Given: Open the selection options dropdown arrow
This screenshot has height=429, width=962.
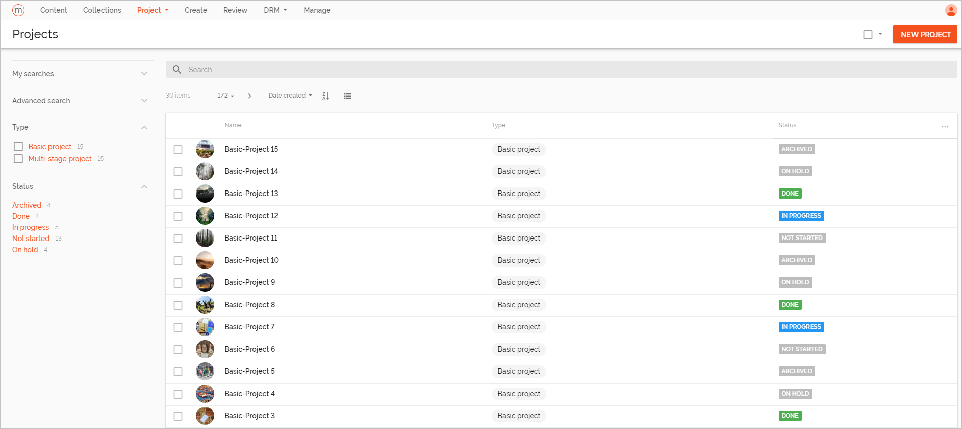Looking at the screenshot, I should click(x=880, y=34).
